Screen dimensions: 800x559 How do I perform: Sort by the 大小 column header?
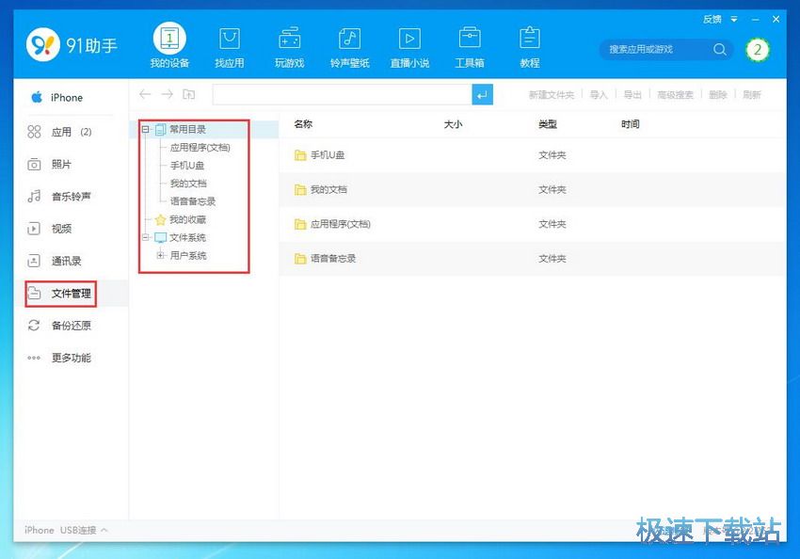pyautogui.click(x=453, y=124)
